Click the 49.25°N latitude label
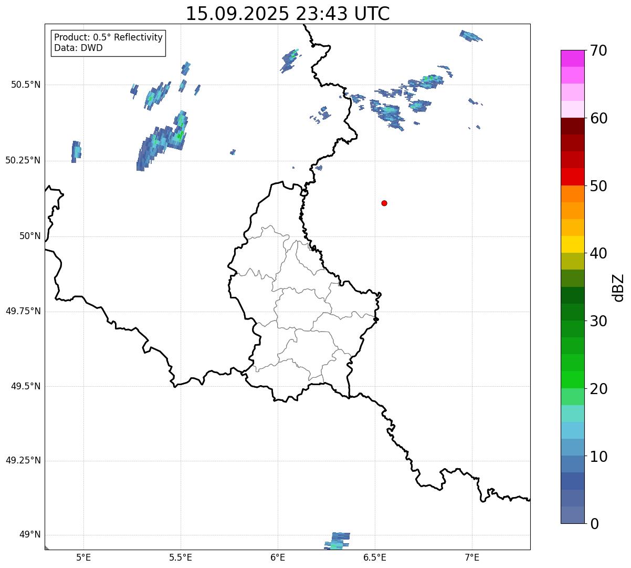The width and height of the screenshot is (631, 568). point(23,461)
